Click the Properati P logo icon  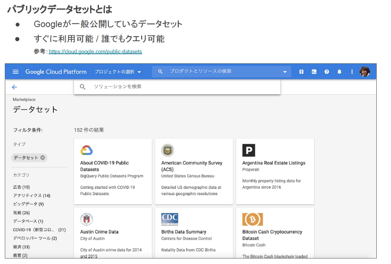(x=248, y=150)
